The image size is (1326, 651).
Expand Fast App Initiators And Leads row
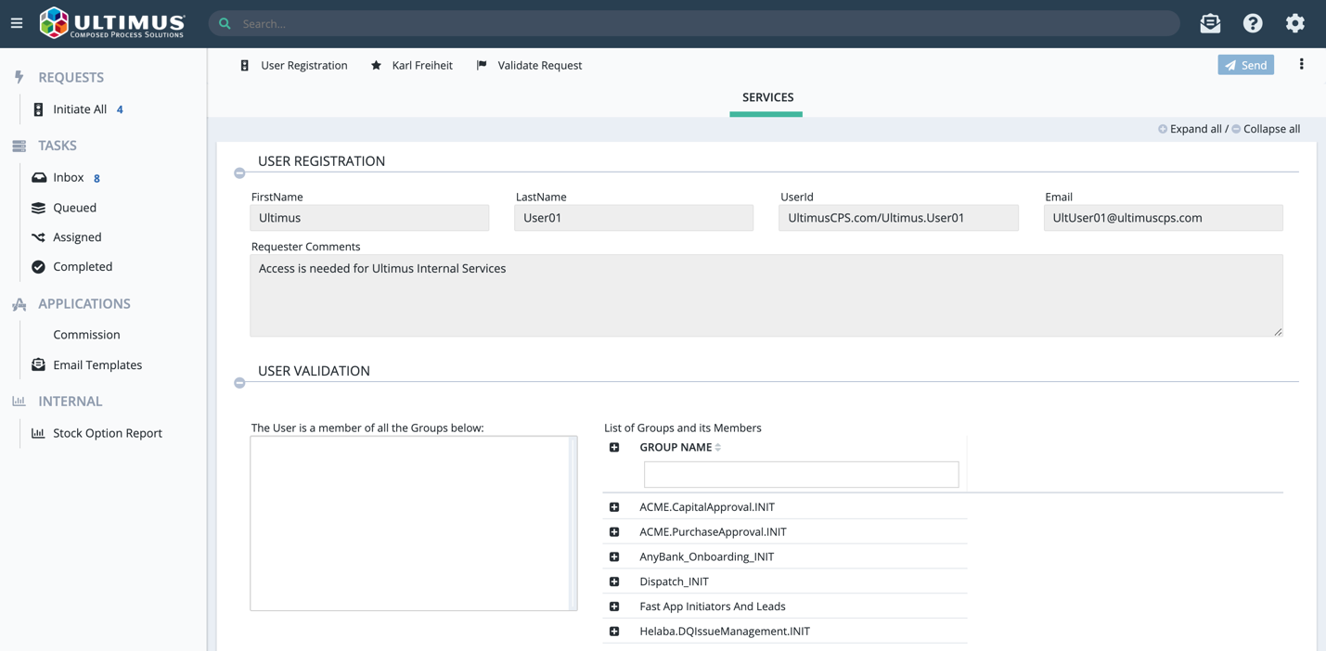pos(614,606)
